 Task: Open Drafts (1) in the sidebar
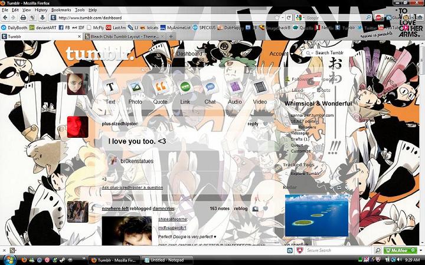[x=300, y=139]
